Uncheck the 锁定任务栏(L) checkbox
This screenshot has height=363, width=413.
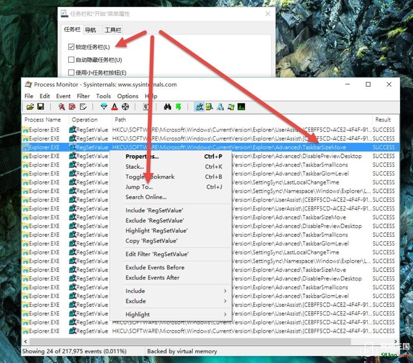pos(71,46)
